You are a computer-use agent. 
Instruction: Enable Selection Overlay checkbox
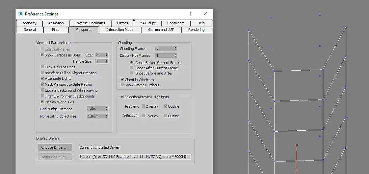click(x=143, y=116)
